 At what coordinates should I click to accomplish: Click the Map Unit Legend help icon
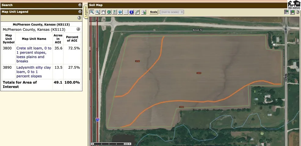point(79,18)
